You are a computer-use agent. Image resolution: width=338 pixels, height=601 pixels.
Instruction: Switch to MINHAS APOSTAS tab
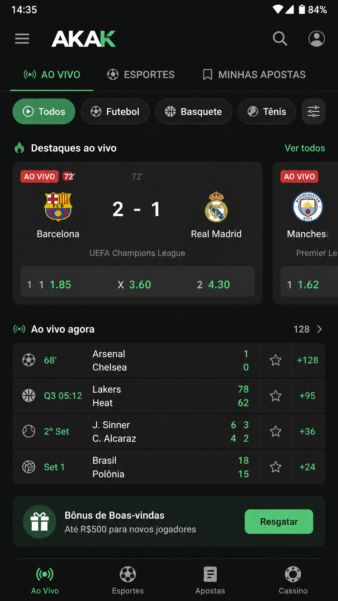click(254, 75)
